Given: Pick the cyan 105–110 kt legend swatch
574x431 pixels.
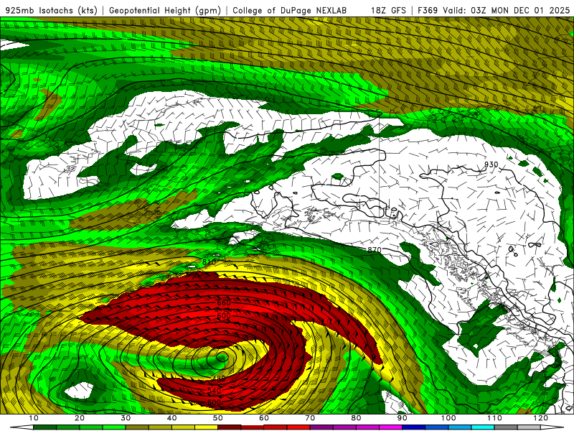Looking at the screenshot, I should tap(483, 427).
